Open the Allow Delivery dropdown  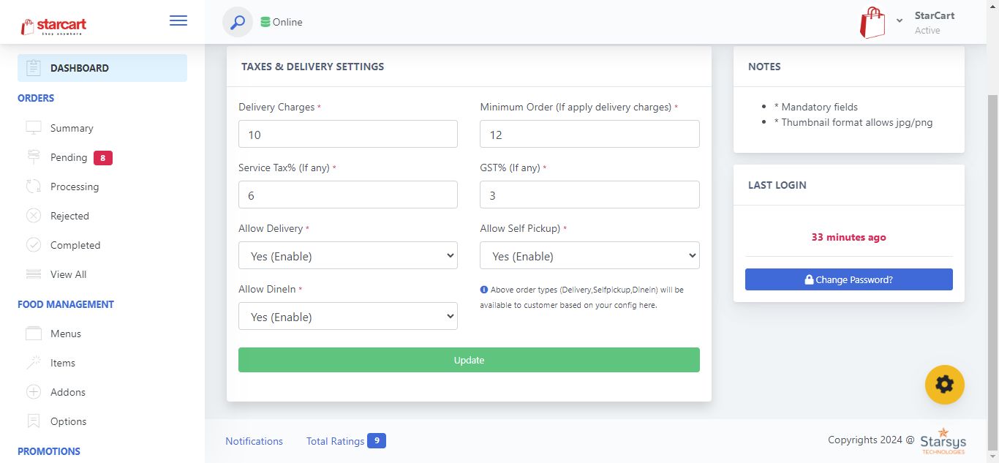coord(348,256)
